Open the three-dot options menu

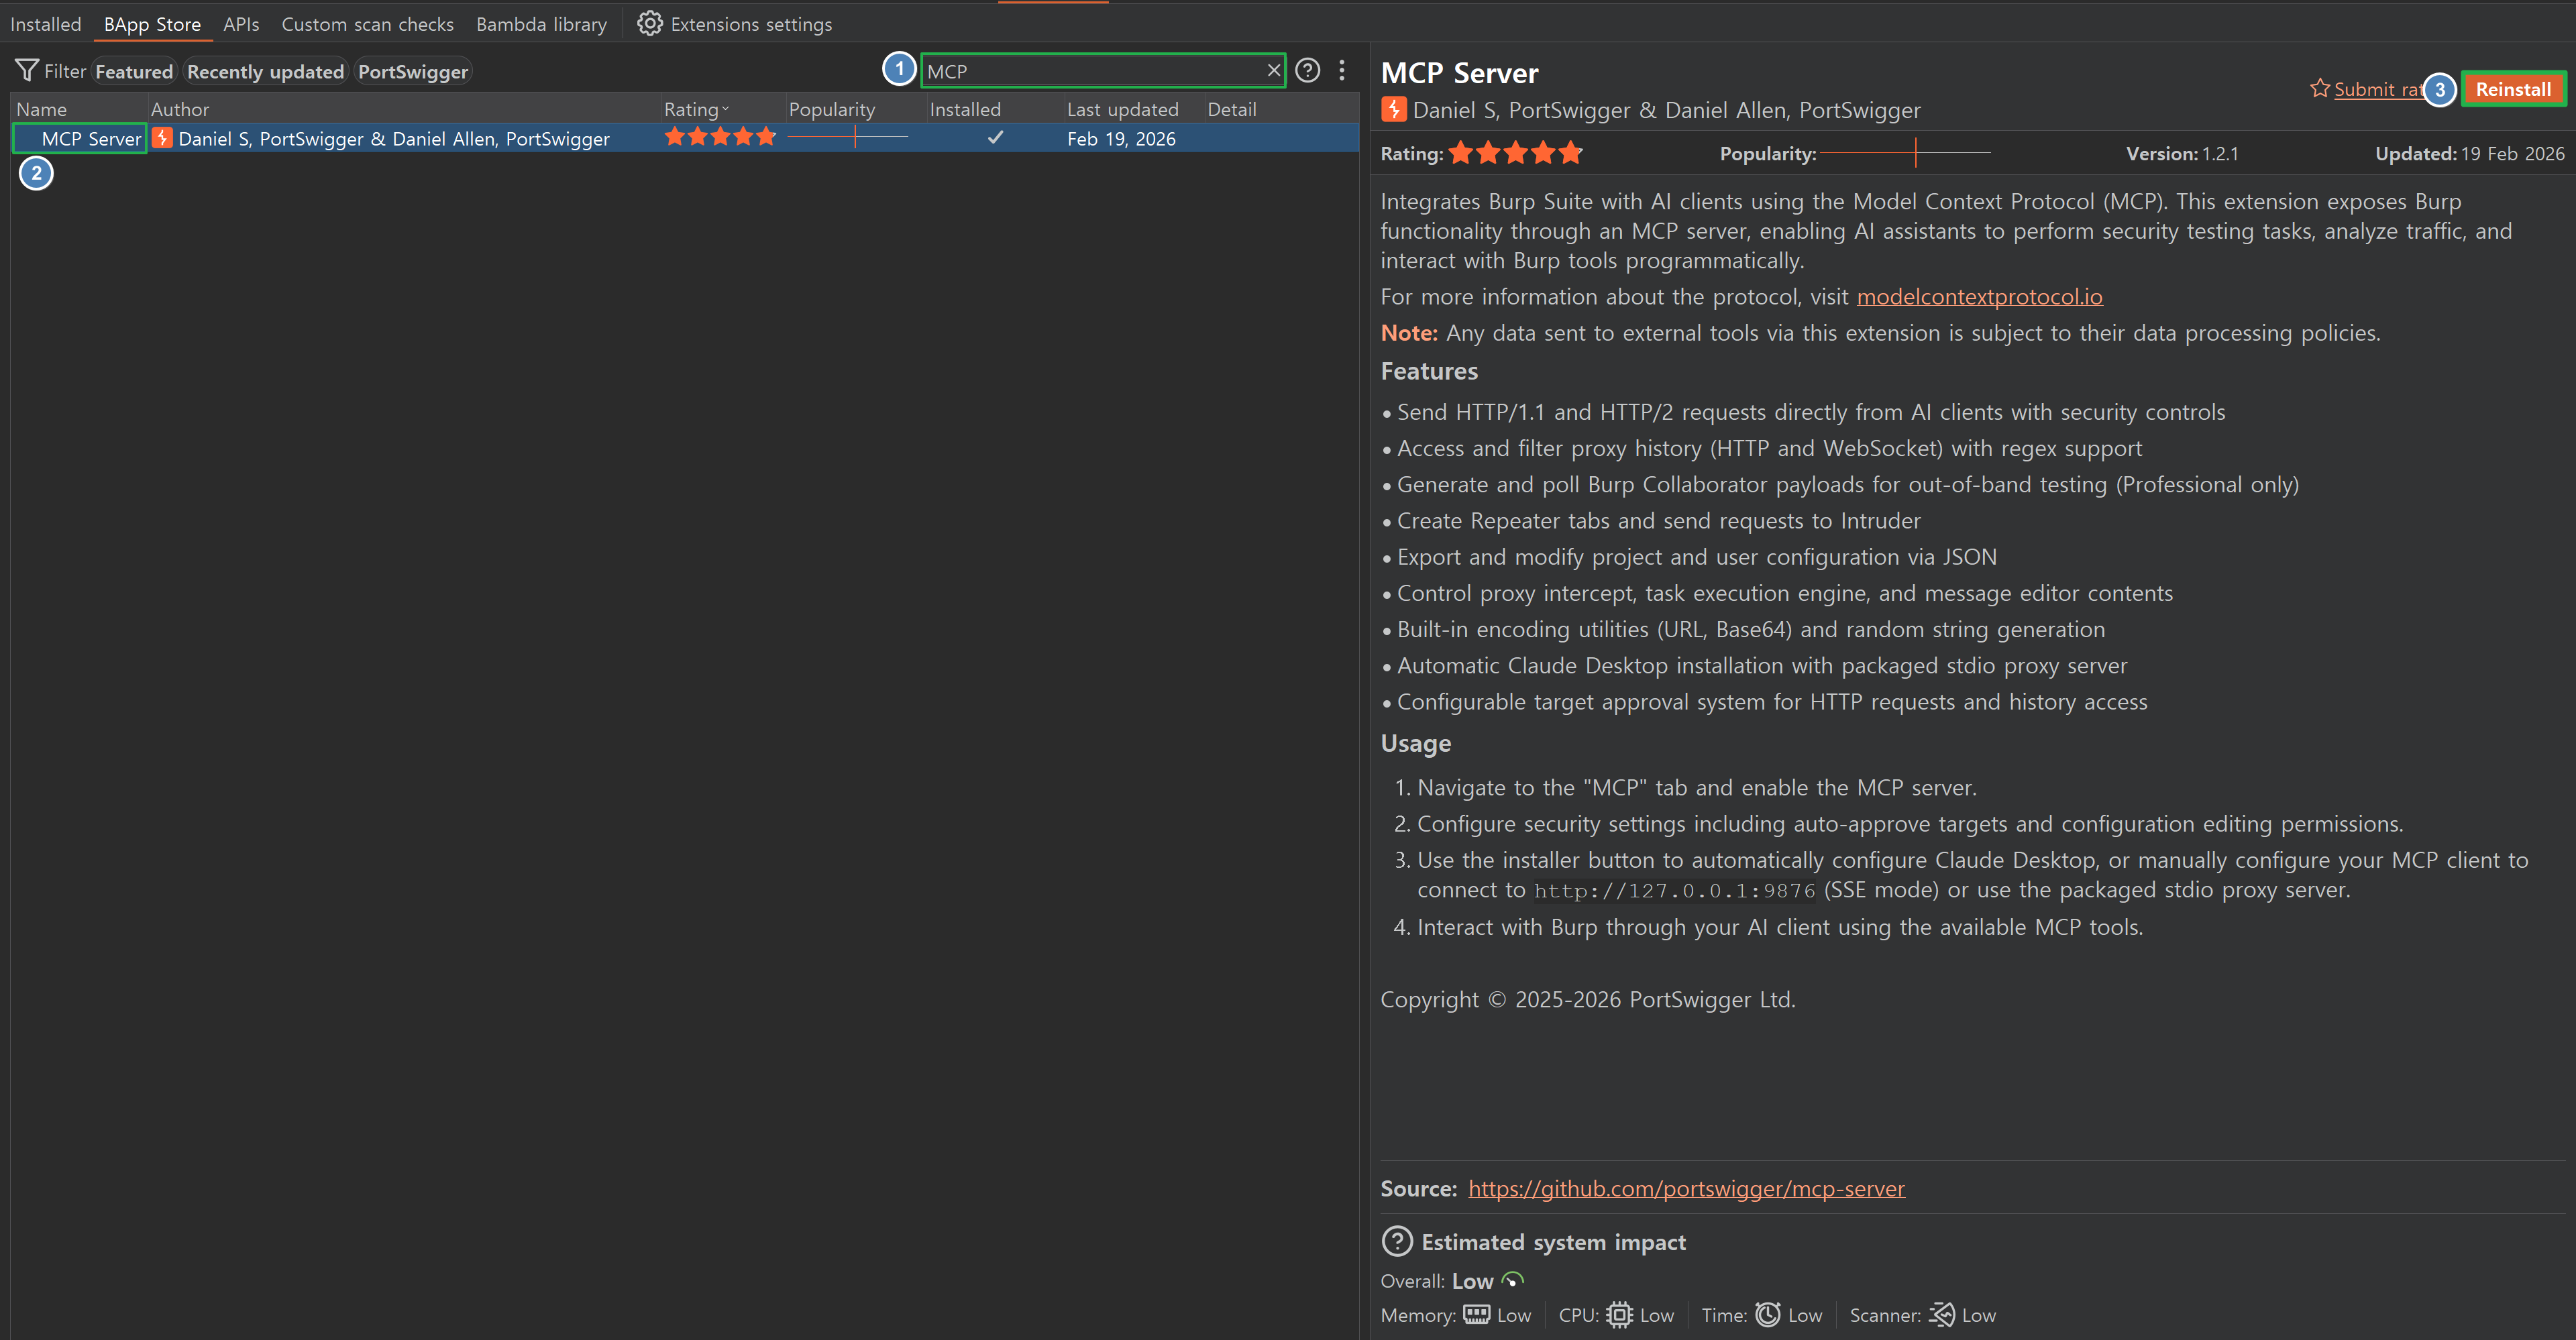tap(1342, 71)
